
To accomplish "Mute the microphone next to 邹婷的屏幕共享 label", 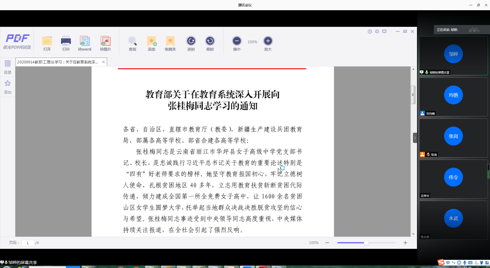I will click(427, 72).
